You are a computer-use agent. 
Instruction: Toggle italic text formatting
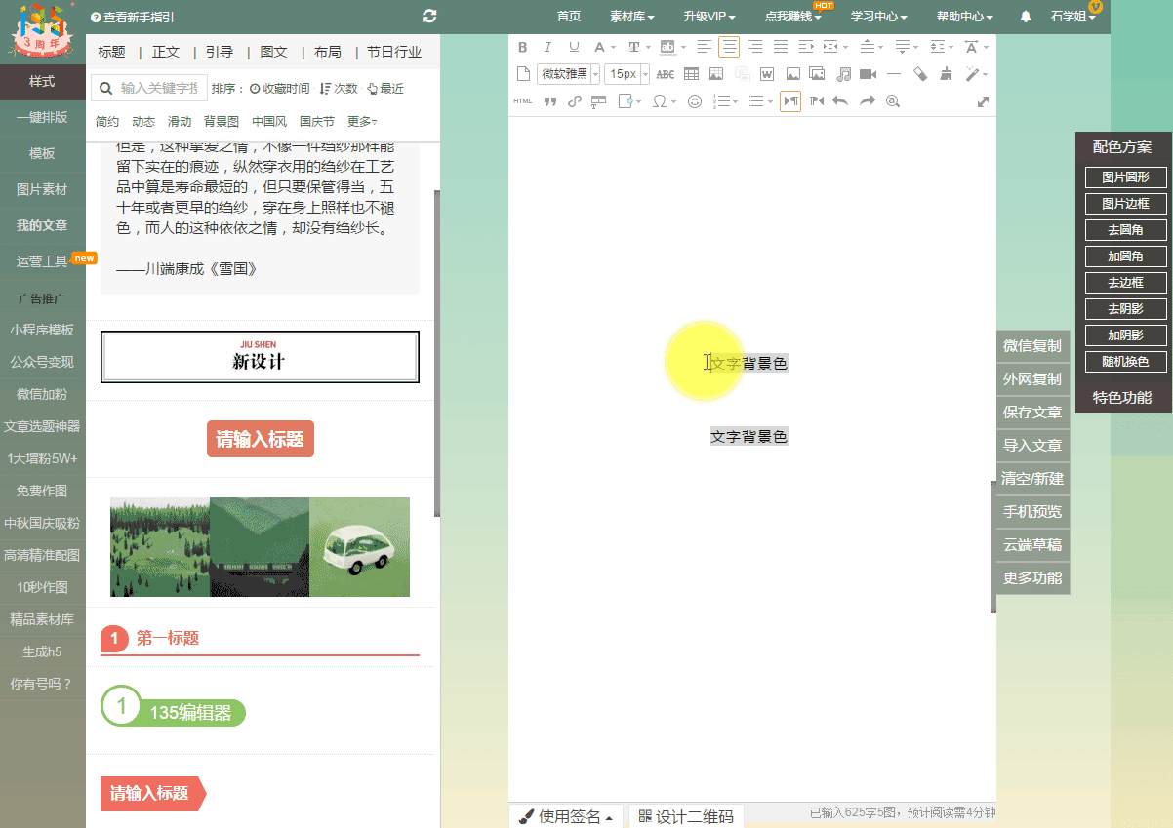547,47
